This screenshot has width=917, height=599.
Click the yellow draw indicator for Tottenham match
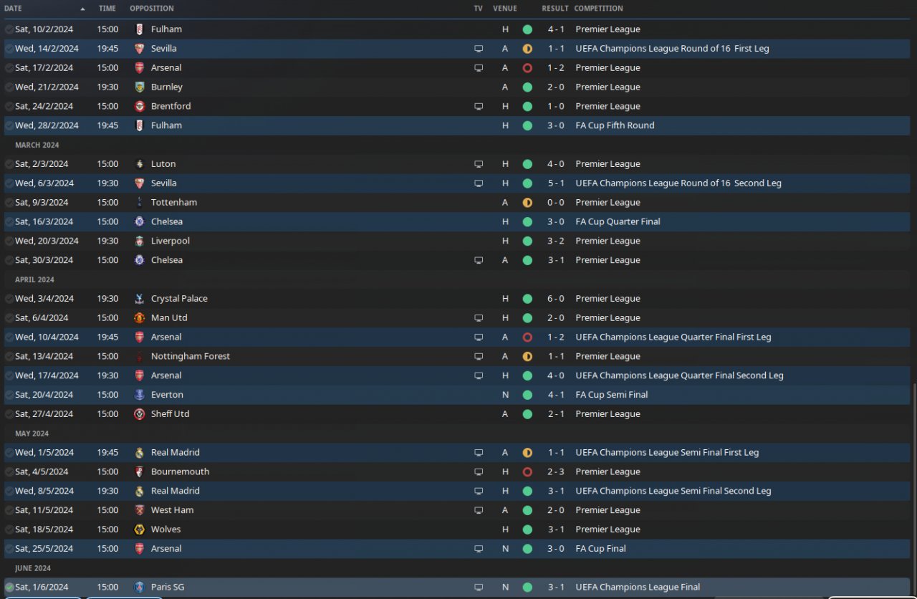pyautogui.click(x=527, y=203)
